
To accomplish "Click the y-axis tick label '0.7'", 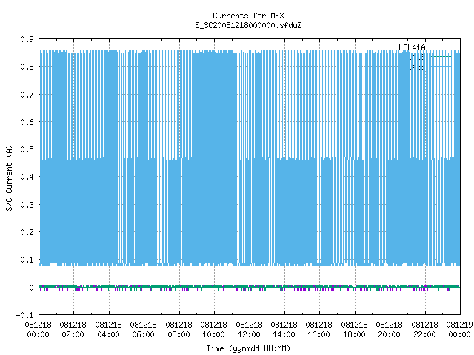I will 27,95.
